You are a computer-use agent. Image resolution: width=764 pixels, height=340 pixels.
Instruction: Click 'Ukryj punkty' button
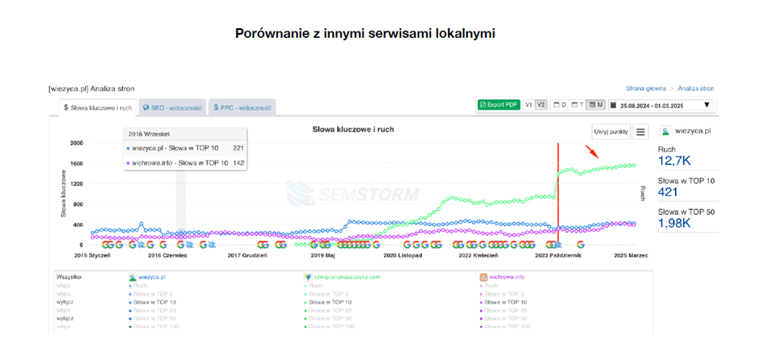click(x=611, y=132)
